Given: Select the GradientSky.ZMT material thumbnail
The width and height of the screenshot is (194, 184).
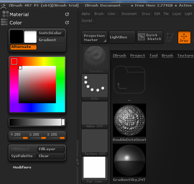Looking at the screenshot, I should [x=129, y=160].
